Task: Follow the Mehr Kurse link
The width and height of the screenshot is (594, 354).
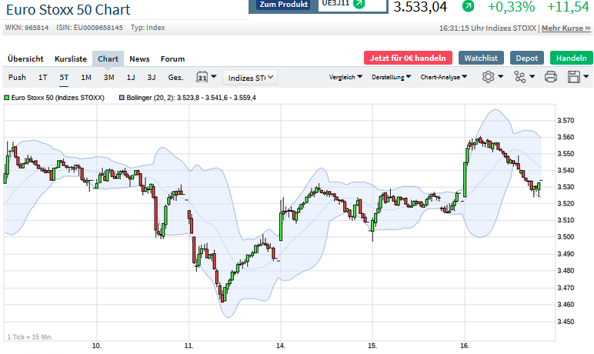Action: (x=567, y=28)
